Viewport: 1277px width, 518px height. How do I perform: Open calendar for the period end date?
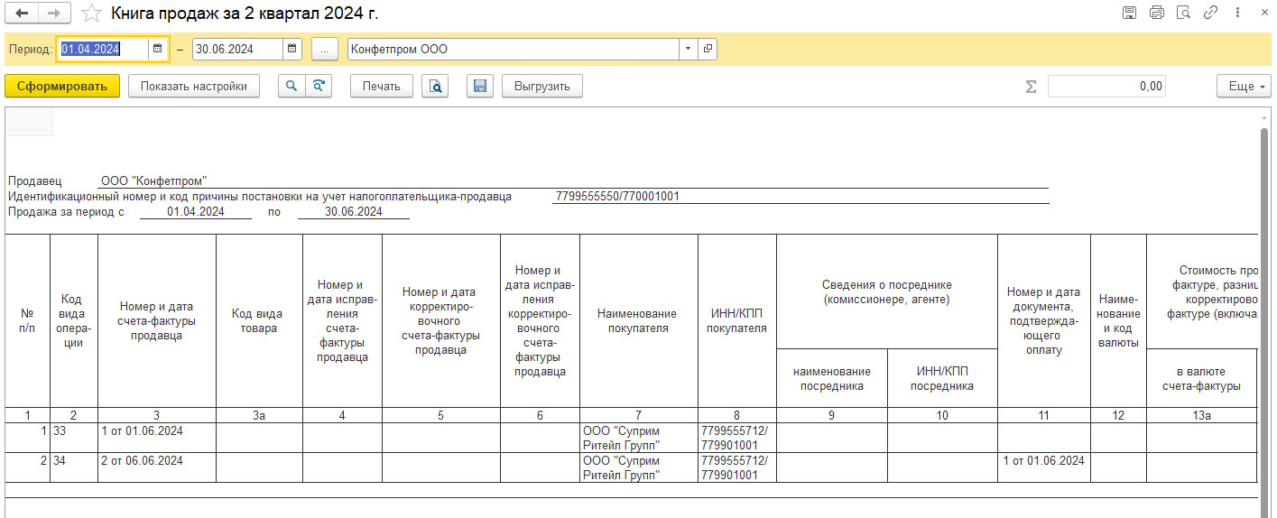point(292,49)
